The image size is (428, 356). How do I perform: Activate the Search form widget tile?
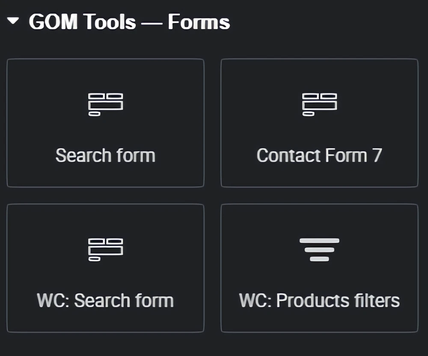coord(106,123)
